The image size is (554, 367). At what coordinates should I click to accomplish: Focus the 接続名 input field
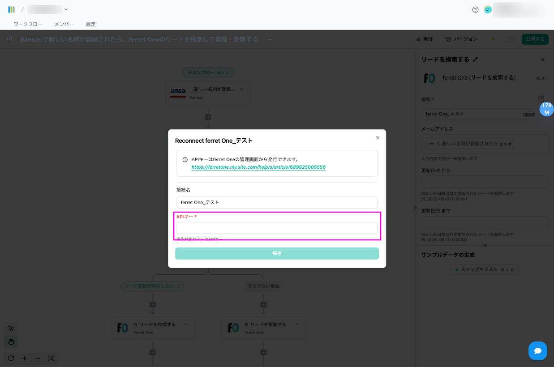pyautogui.click(x=277, y=202)
